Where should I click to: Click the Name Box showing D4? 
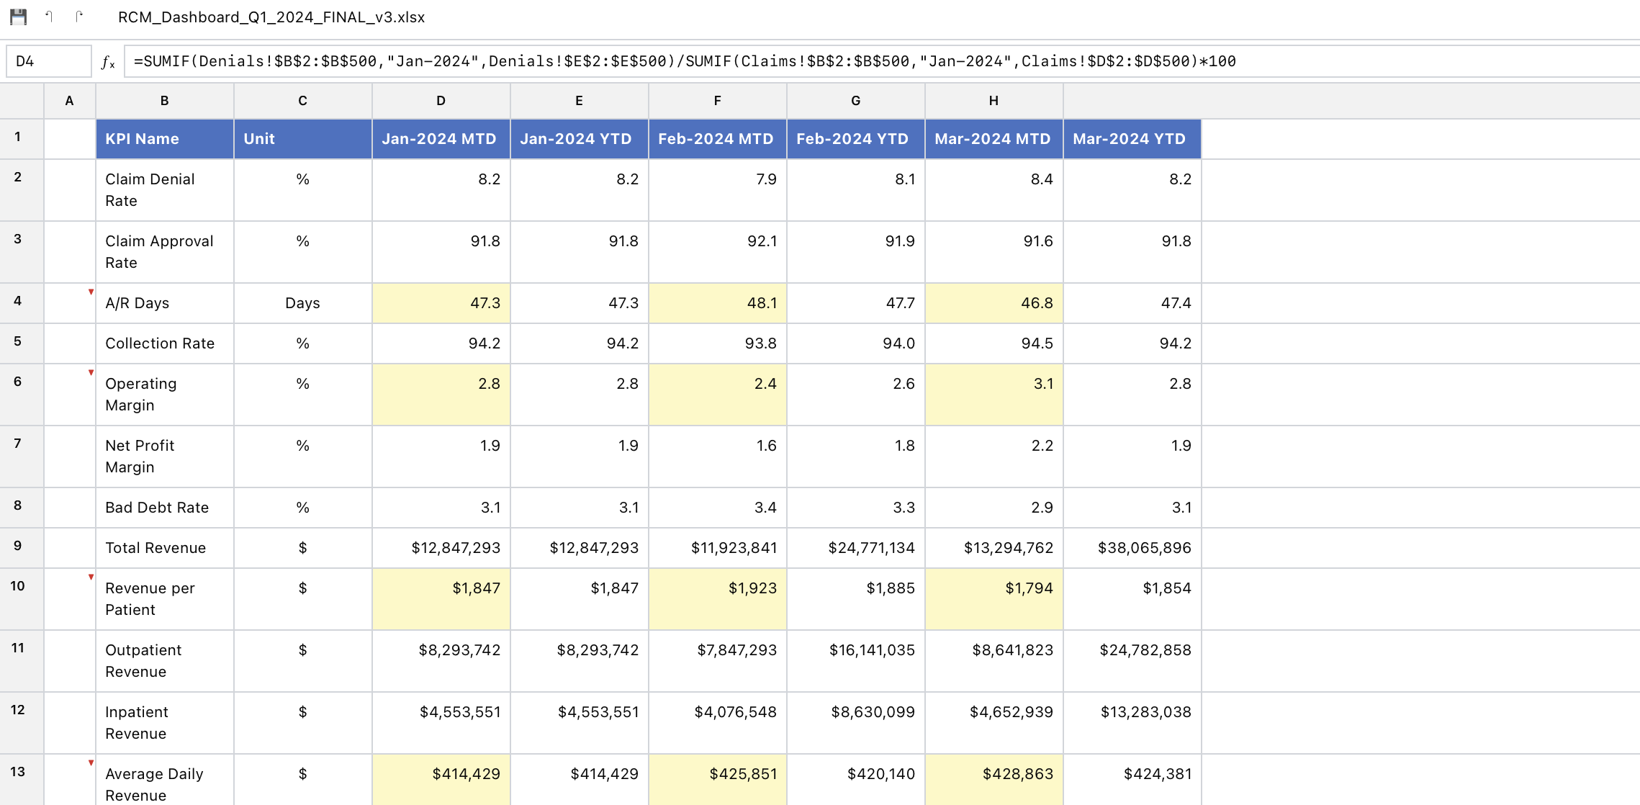[49, 61]
